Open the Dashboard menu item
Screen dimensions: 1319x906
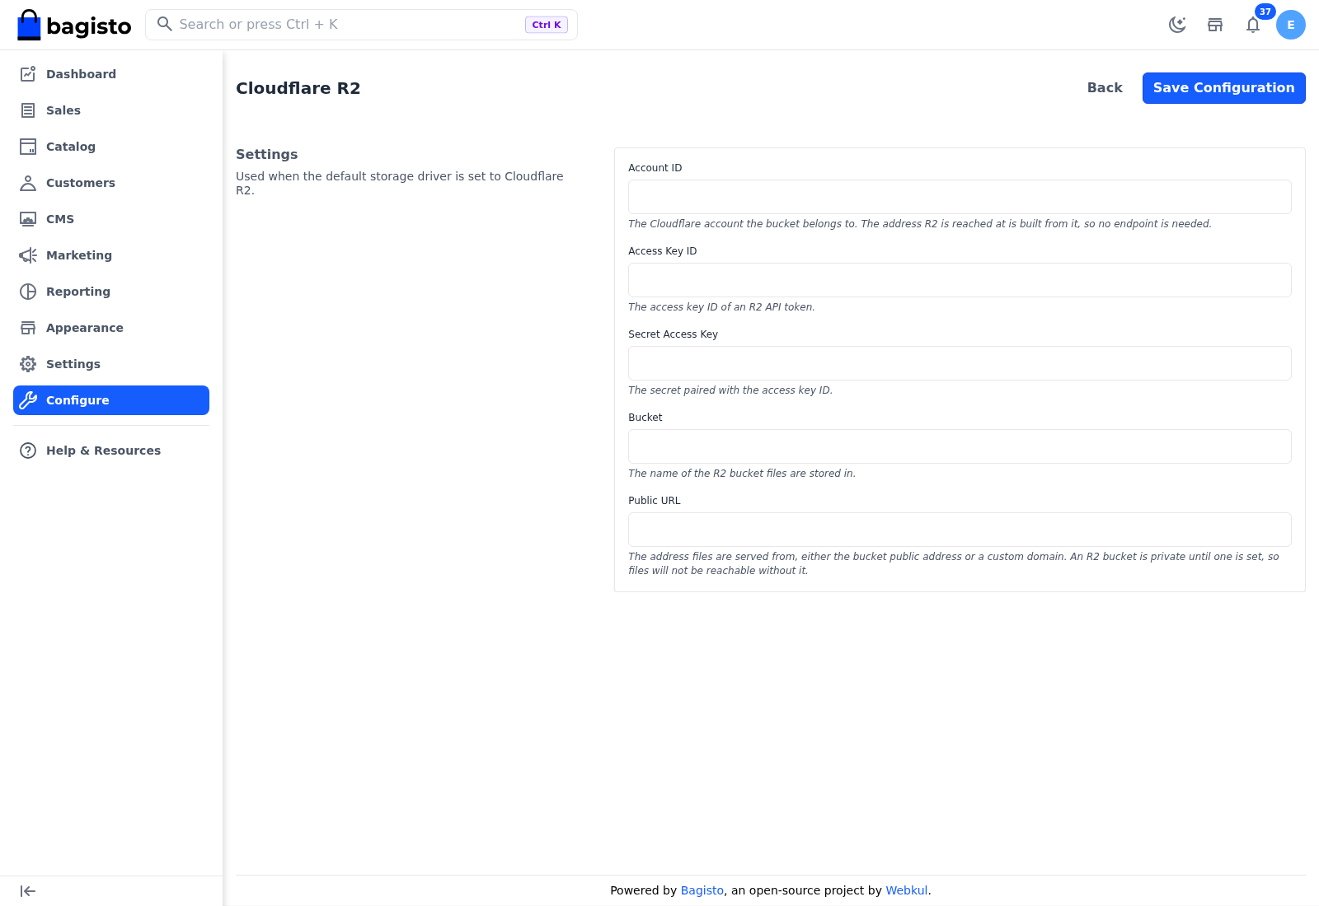tap(111, 74)
